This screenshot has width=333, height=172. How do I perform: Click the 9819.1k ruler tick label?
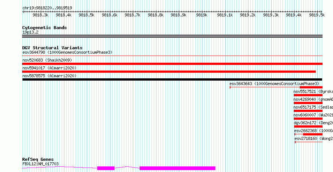click(225, 15)
